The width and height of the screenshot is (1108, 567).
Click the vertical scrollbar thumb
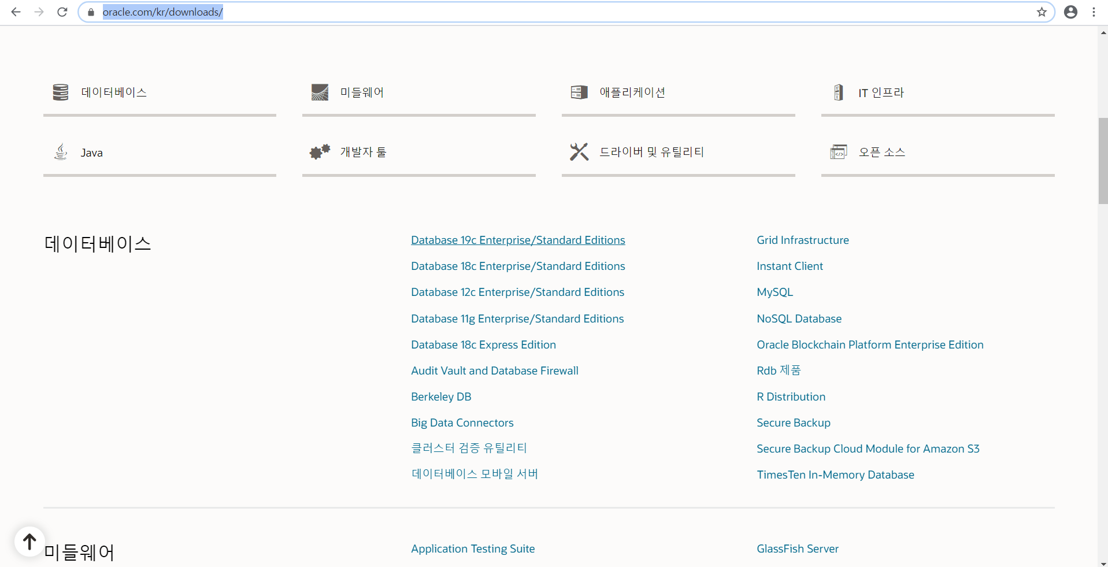(1103, 161)
